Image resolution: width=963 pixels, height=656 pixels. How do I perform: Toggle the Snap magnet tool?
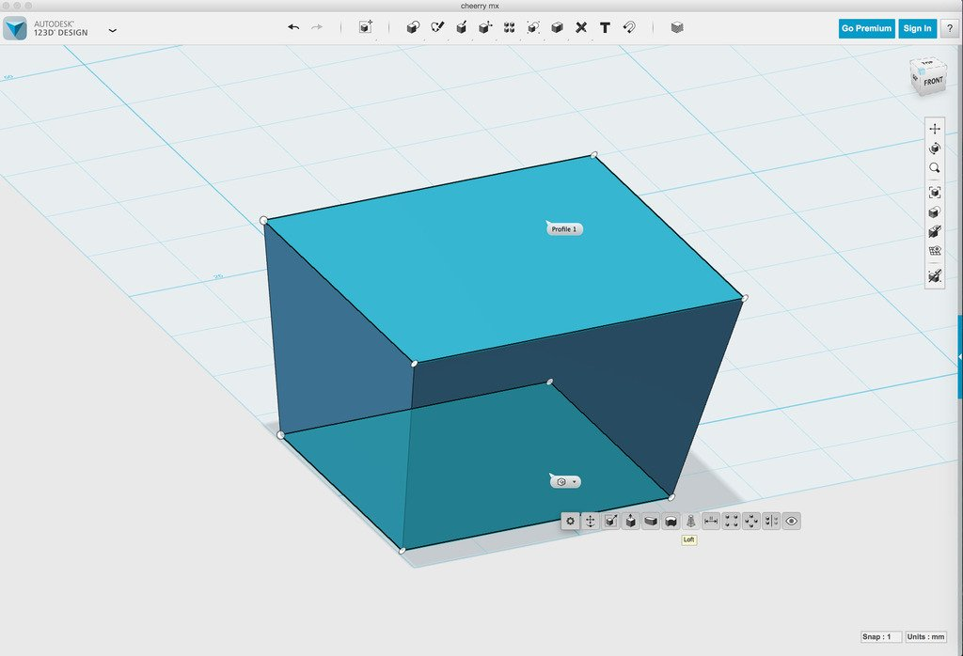629,27
